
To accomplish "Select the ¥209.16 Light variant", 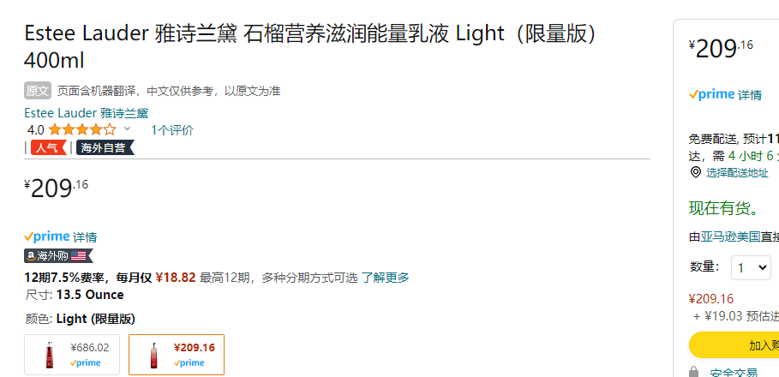I will click(x=177, y=355).
